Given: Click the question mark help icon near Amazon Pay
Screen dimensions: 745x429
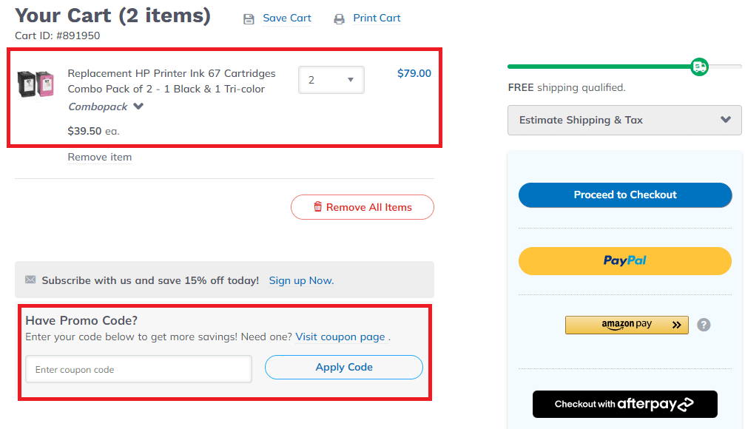Looking at the screenshot, I should [704, 325].
